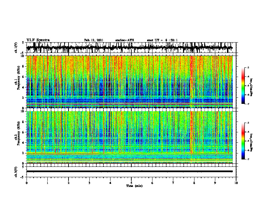The height and width of the screenshot is (205, 266).
Task: Click time axis tick label "5" at bottom
Action: pyautogui.click(x=131, y=183)
